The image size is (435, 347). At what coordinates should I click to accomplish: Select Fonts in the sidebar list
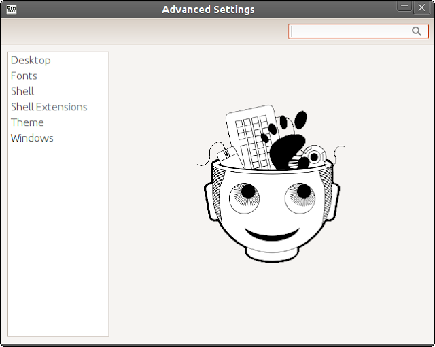pyautogui.click(x=58, y=76)
